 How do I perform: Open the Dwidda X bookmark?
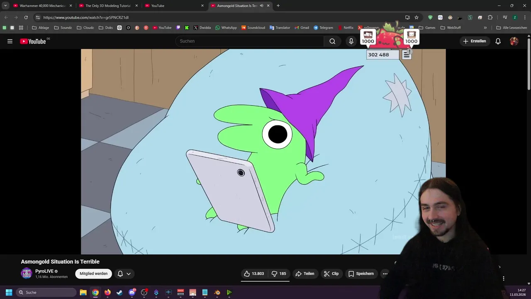pos(202,28)
